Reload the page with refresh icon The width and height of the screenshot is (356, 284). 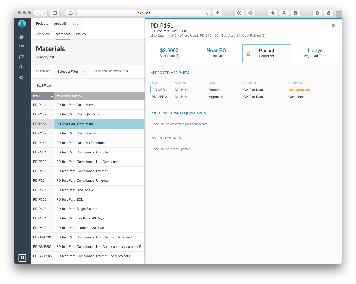pos(208,13)
